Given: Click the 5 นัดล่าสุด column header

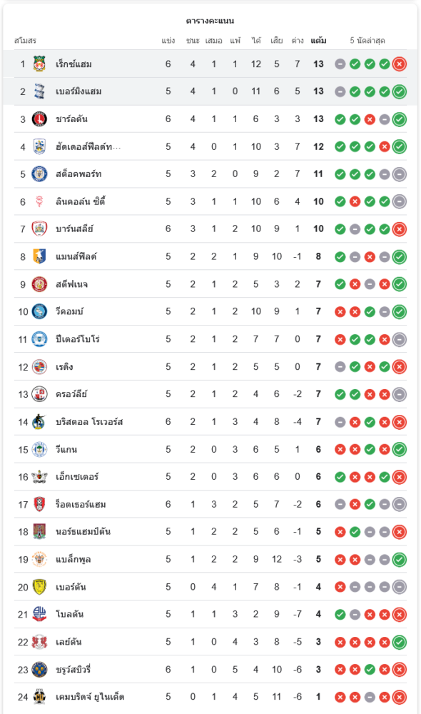Looking at the screenshot, I should pos(367,40).
